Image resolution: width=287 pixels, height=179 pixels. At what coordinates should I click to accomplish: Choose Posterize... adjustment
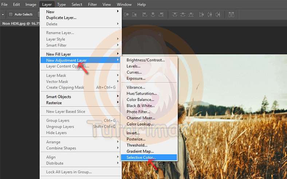pos(149,139)
